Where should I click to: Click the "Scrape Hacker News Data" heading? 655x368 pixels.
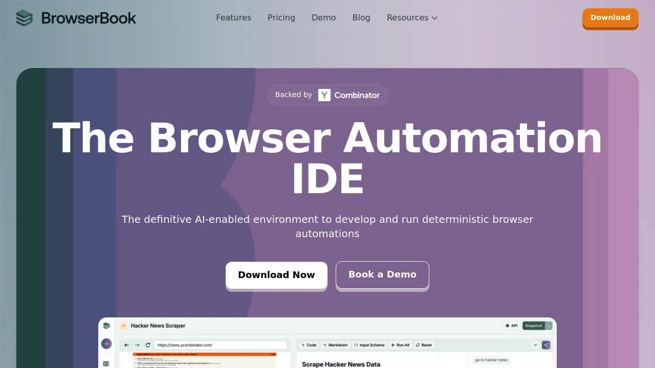pos(341,364)
